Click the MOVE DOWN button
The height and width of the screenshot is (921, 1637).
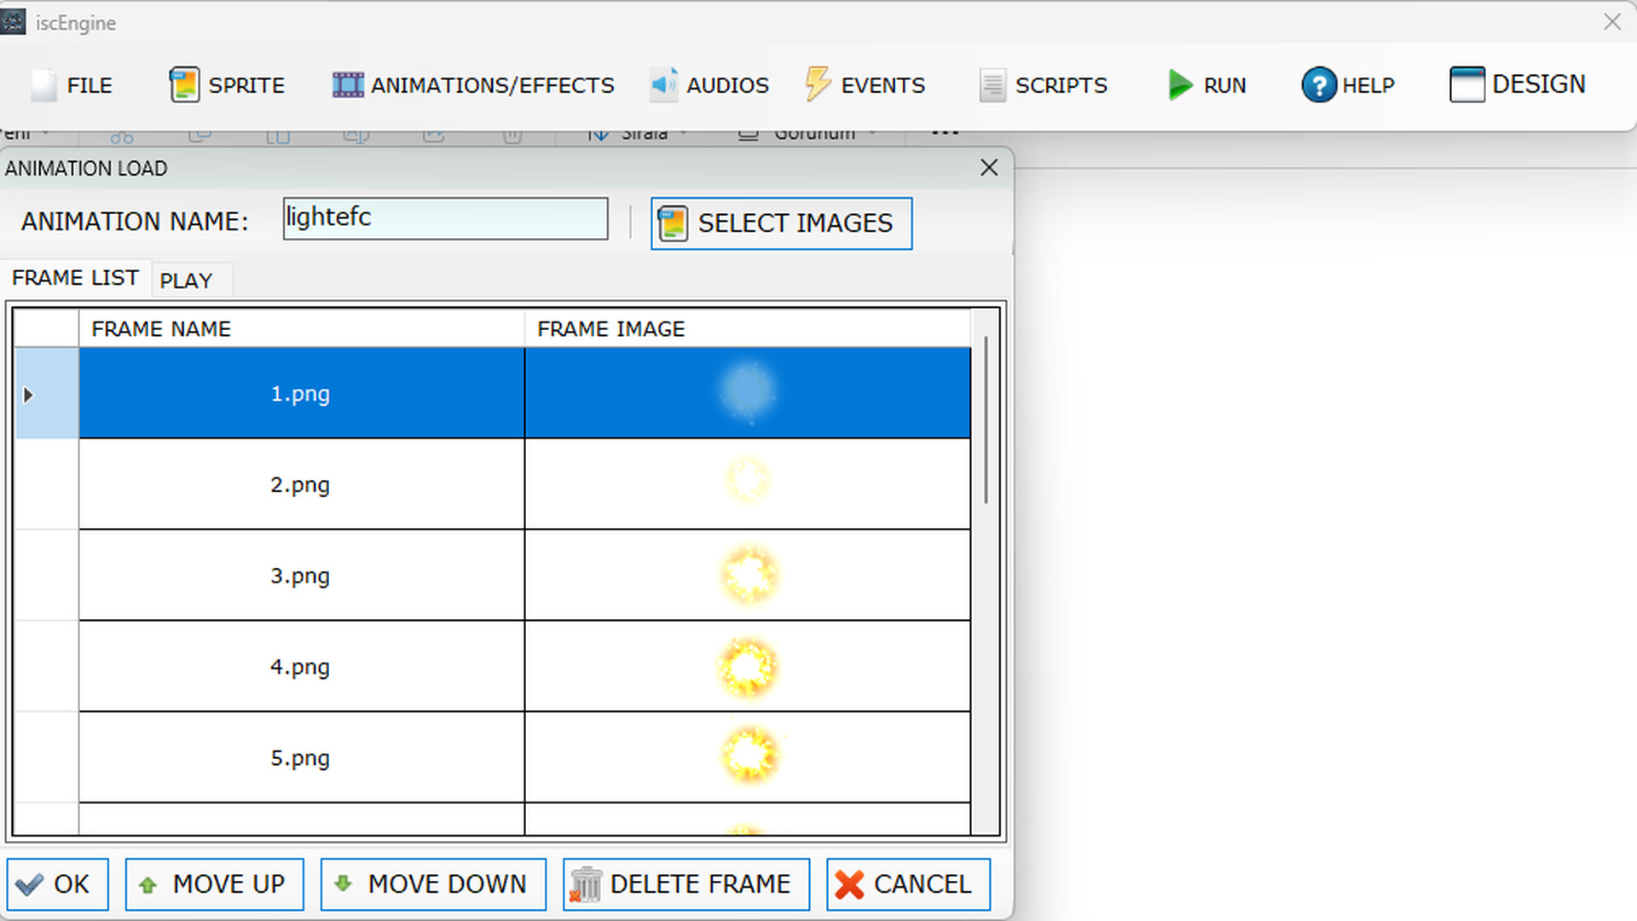[432, 883]
